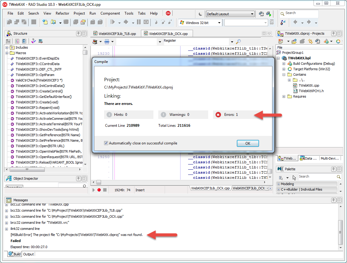Pin the Structure panel

point(78,33)
